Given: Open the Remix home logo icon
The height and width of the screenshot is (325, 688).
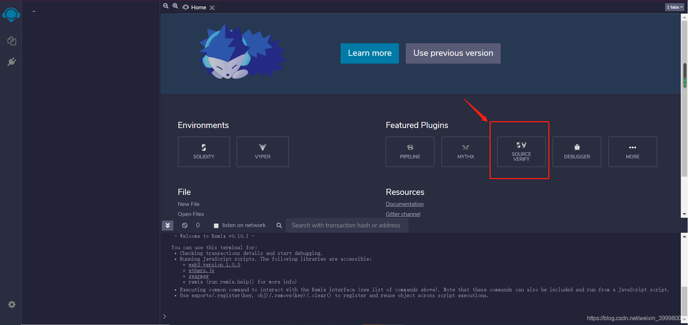Looking at the screenshot, I should tap(11, 15).
